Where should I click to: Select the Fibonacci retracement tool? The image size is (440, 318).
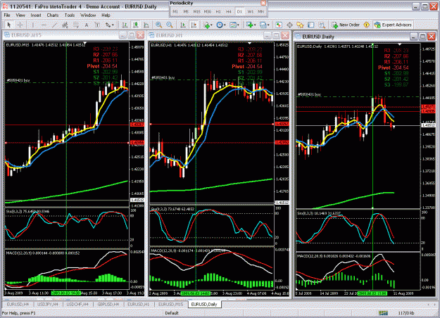tap(76, 25)
